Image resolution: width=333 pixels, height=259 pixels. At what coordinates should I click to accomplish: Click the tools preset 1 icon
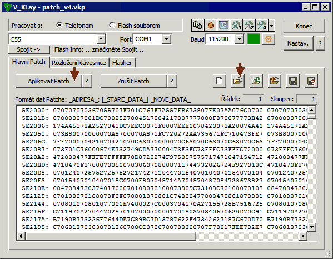pyautogui.click(x=236, y=25)
